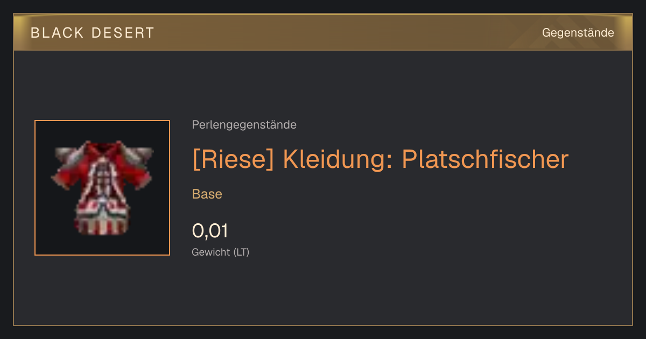
Task: Click the (LT) unit text
Action: (x=241, y=252)
